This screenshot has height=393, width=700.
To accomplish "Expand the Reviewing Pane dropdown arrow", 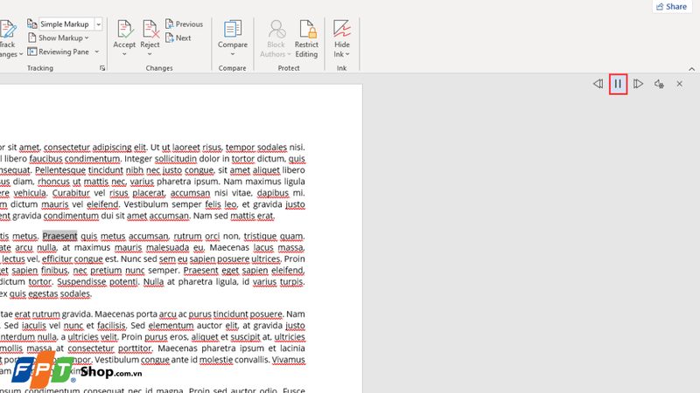I will 97,52.
